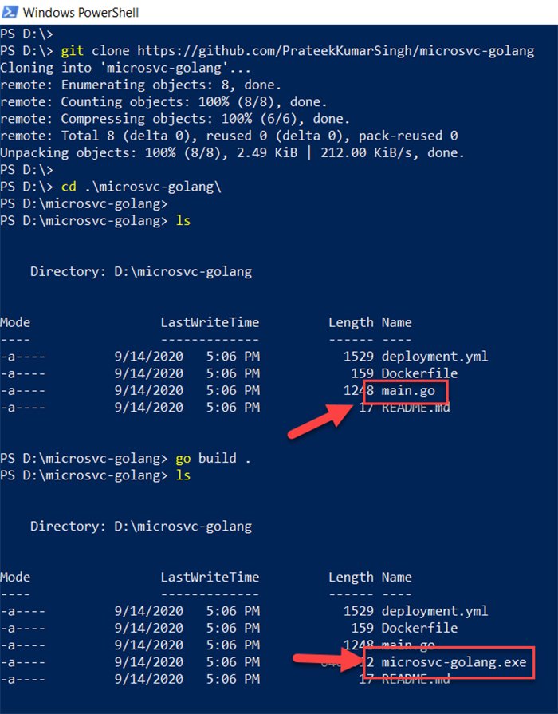Screen dimensions: 558x714
Task: Click deployment.yml in the first directory listing
Action: coord(434,356)
